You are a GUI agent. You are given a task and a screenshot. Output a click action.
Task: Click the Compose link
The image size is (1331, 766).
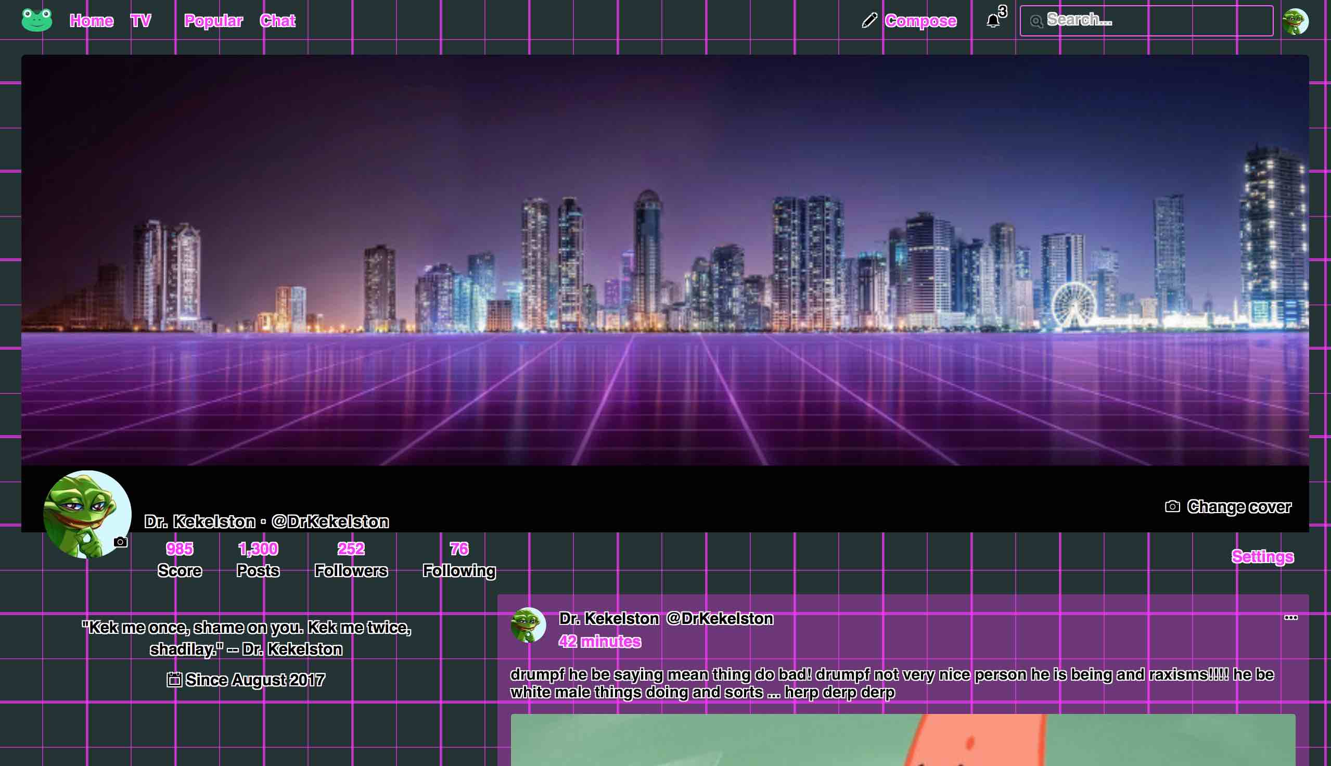(920, 20)
